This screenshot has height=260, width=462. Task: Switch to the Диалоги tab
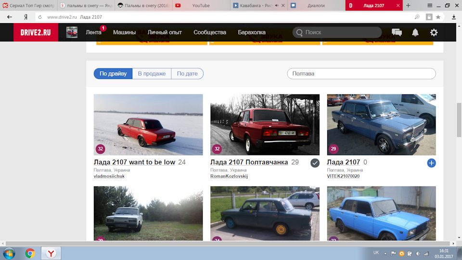tap(316, 5)
